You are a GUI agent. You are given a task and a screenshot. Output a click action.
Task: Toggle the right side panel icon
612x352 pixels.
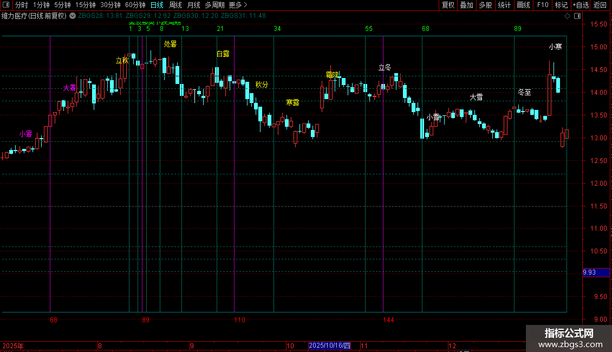(x=577, y=16)
